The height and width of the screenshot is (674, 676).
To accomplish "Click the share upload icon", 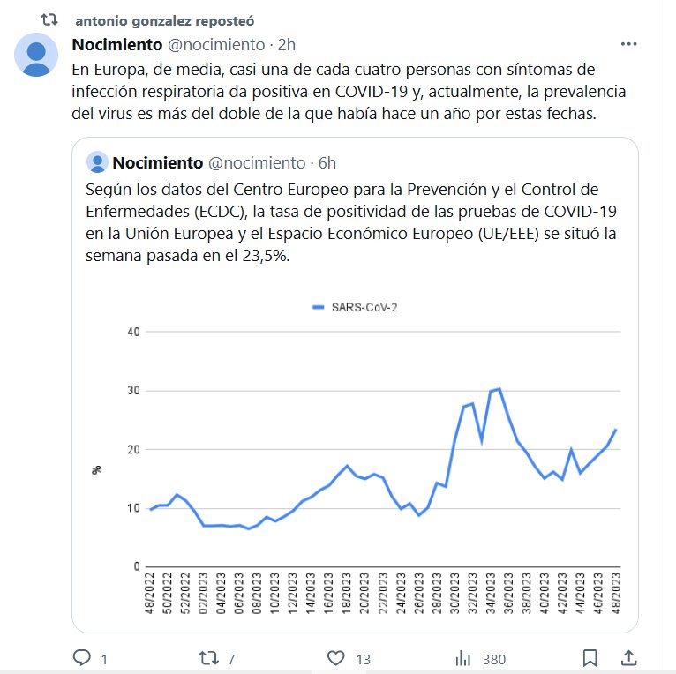I will click(x=629, y=658).
